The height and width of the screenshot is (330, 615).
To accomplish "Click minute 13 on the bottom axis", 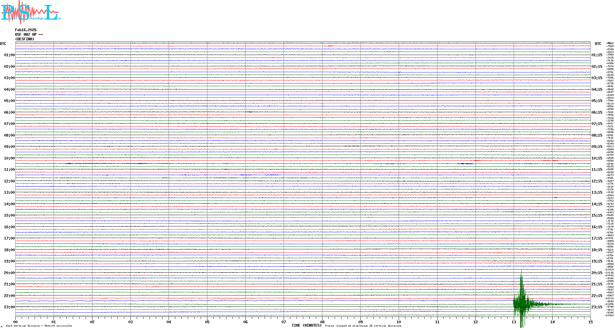I will 514,322.
